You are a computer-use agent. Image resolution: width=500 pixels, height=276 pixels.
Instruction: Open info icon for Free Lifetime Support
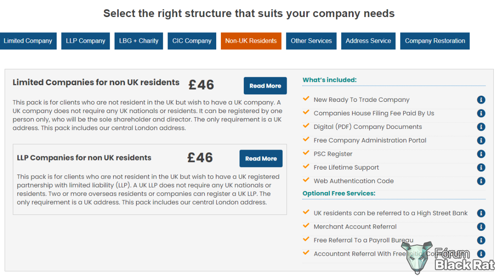click(x=481, y=168)
